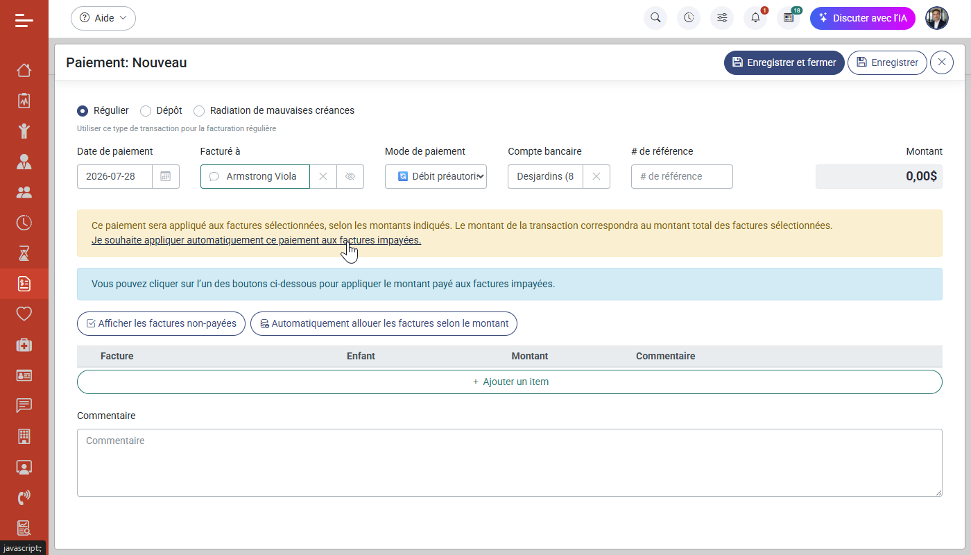The width and height of the screenshot is (971, 555).
Task: Open the billing invoice sidebar icon
Action: (x=24, y=284)
